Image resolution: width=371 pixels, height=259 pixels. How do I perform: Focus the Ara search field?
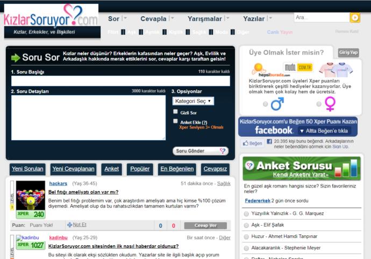click(x=322, y=18)
